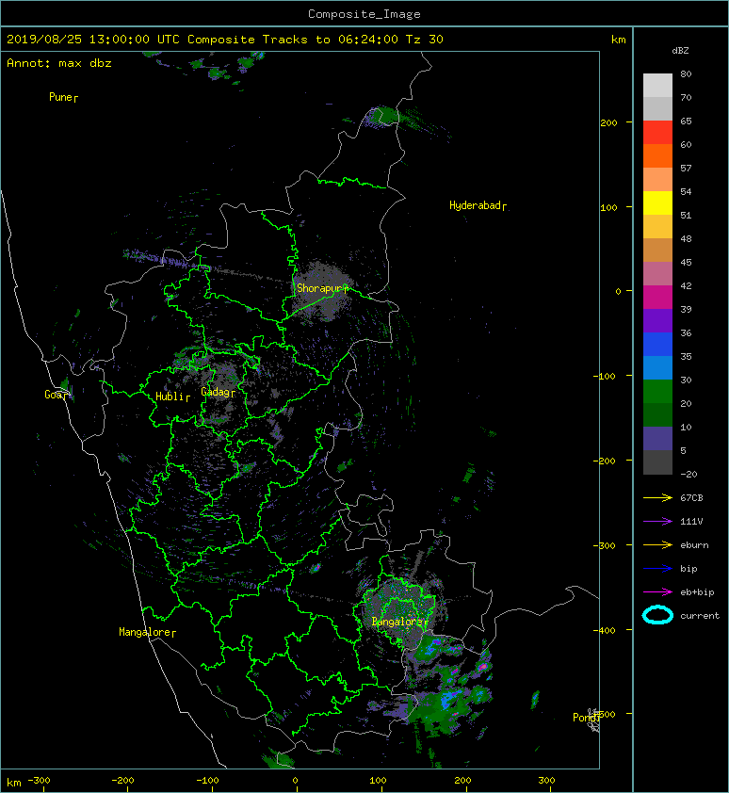Screen dimensions: 729x793
Task: Click the dBZ color scale heading
Action: 680,51
